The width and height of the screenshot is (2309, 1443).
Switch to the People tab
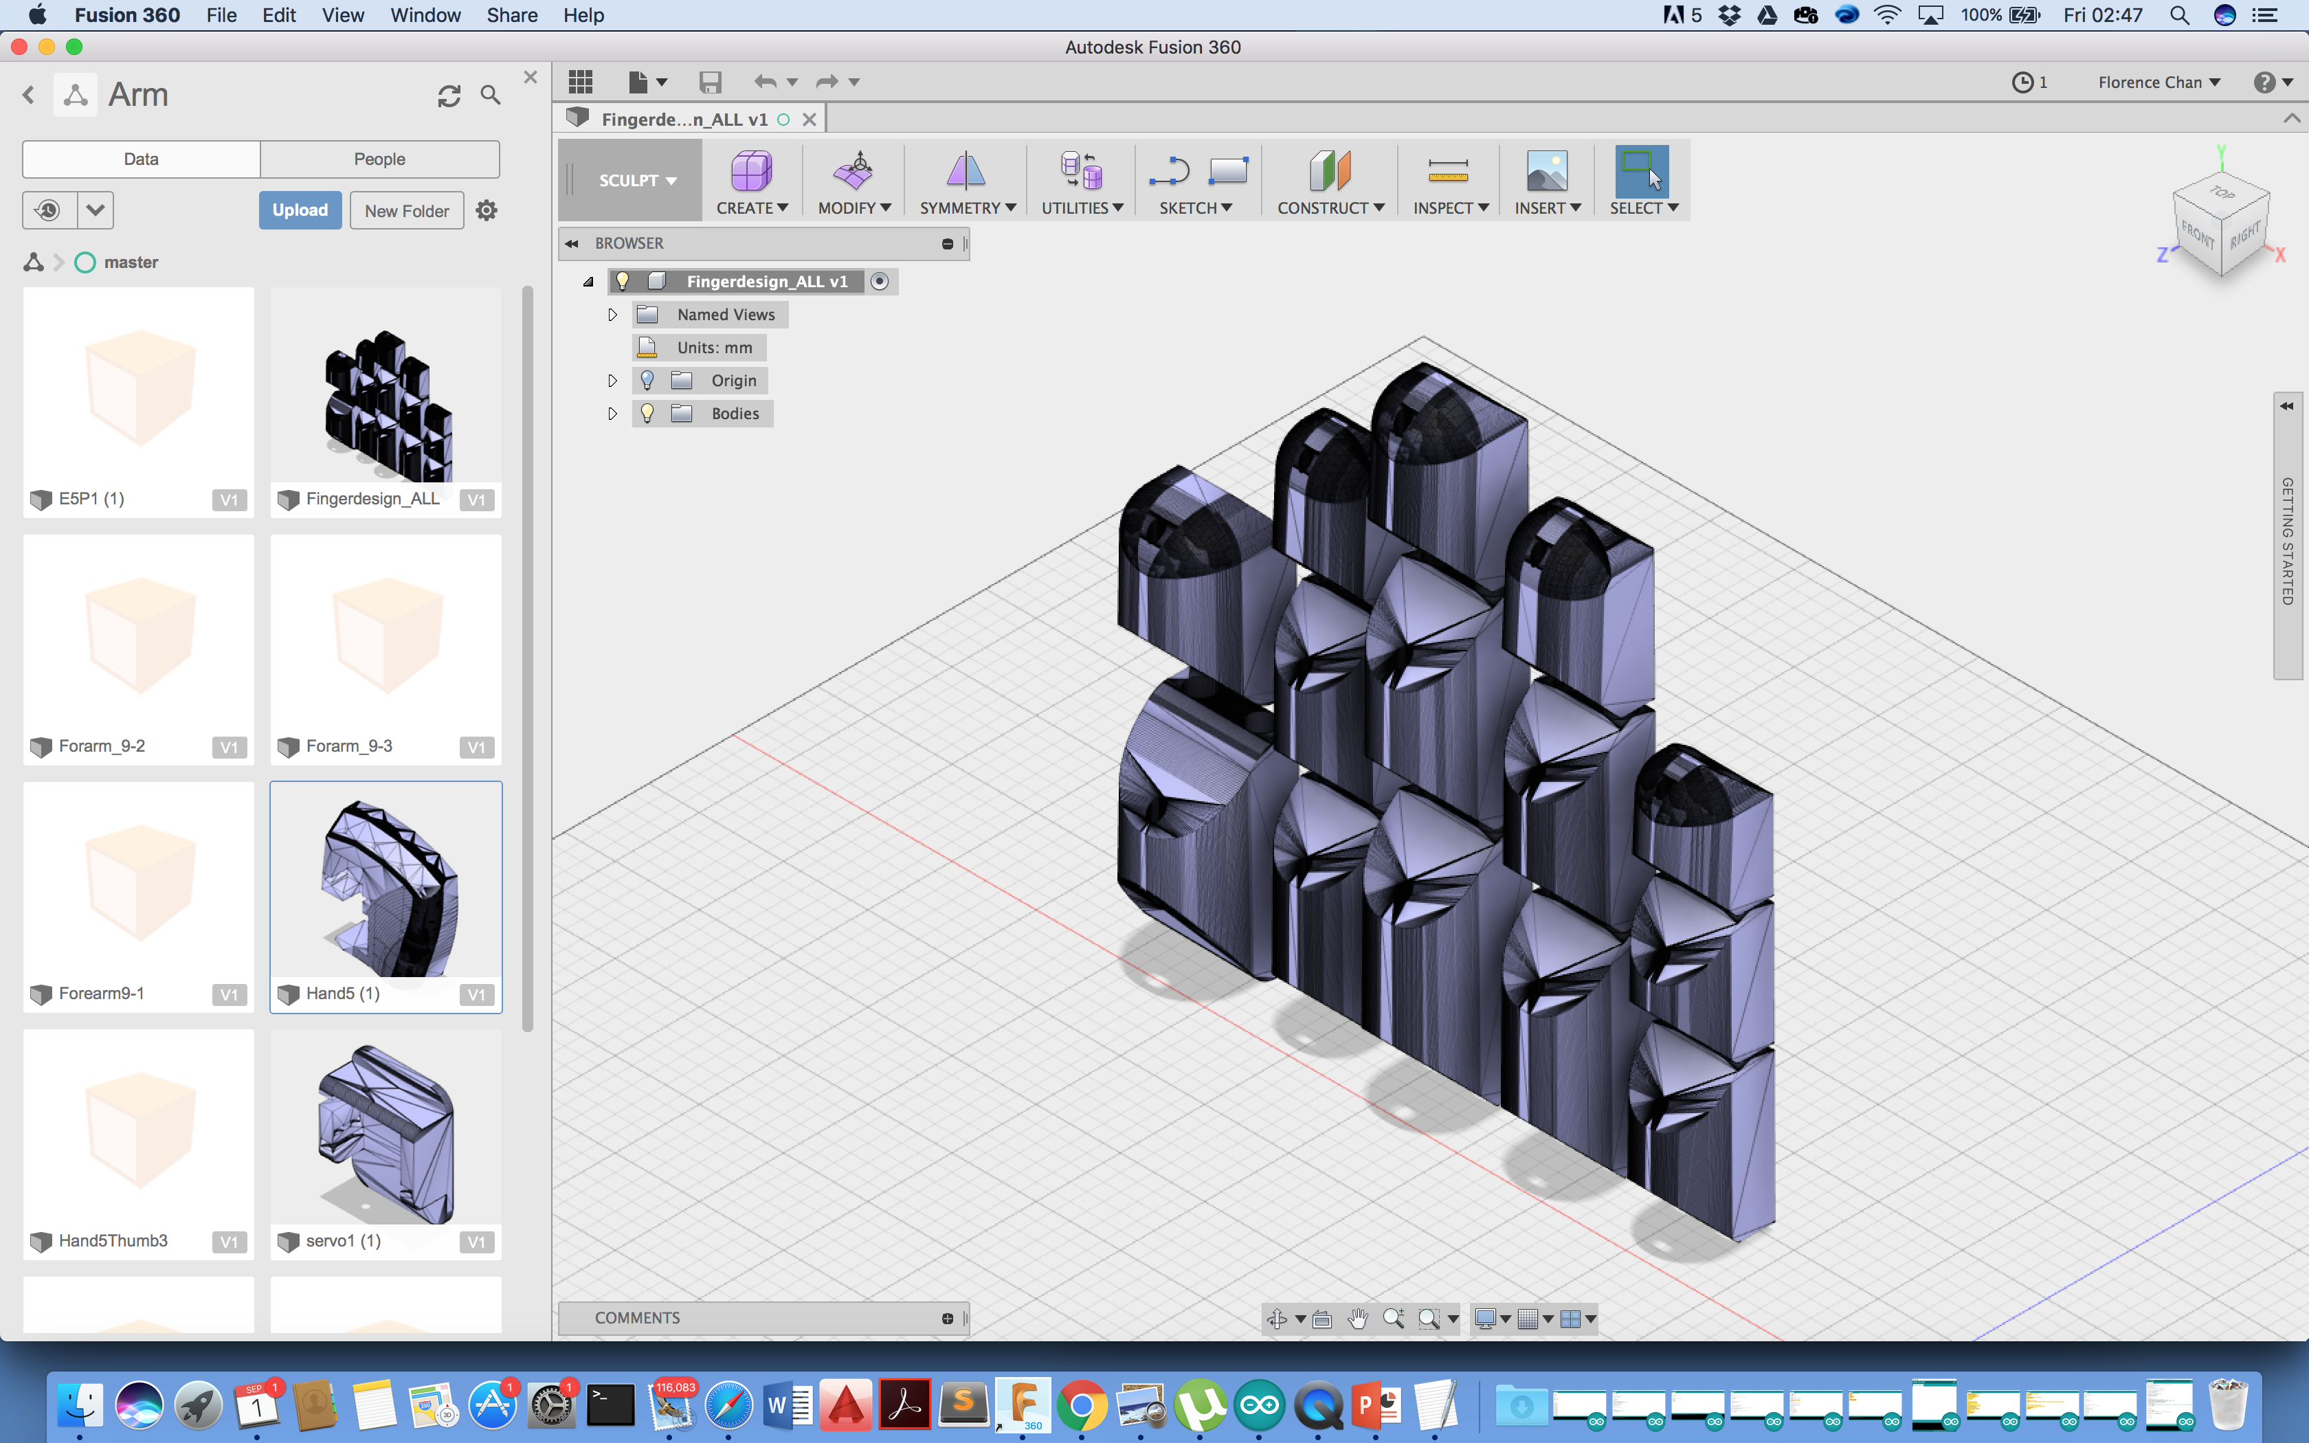[x=380, y=159]
